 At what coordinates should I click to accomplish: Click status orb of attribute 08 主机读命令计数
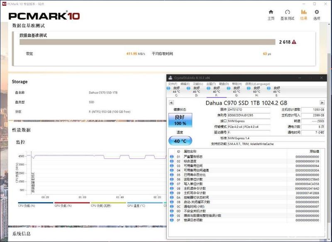pyautogui.click(x=172, y=188)
